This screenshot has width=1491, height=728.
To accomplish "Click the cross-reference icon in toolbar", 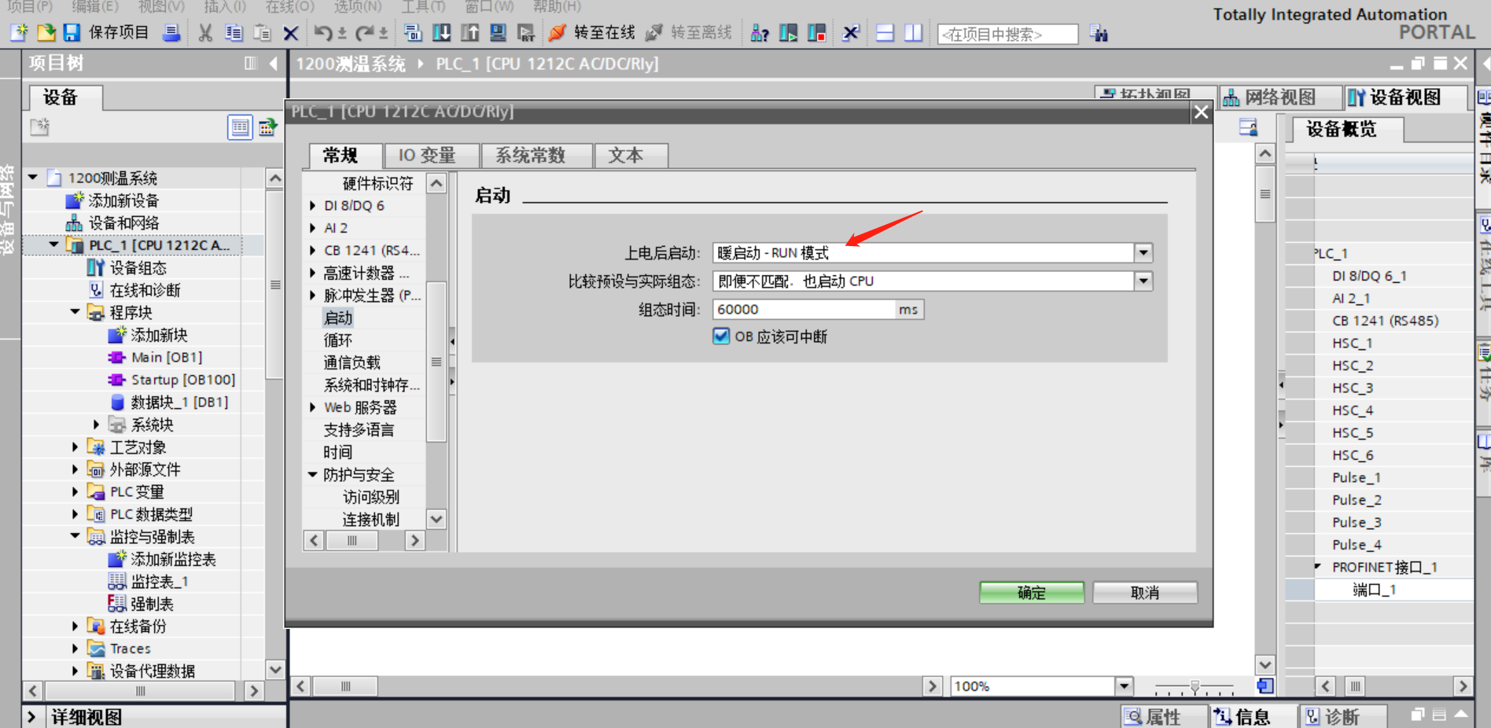I will (851, 32).
